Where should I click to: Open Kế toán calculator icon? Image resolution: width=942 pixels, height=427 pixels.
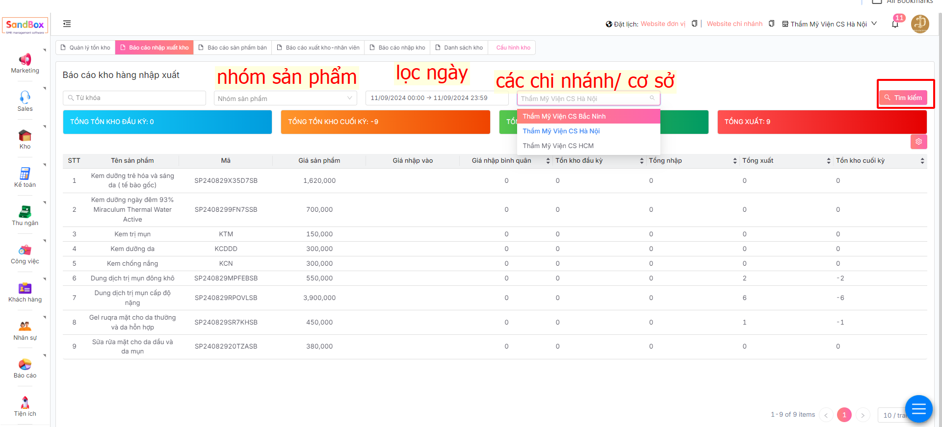(25, 174)
